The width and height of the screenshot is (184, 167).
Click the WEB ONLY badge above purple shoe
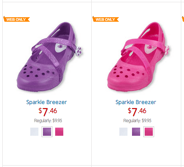click(x=17, y=19)
